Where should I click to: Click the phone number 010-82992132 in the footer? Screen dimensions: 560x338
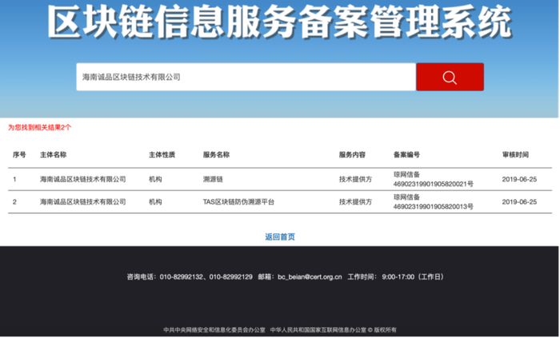[x=181, y=277]
